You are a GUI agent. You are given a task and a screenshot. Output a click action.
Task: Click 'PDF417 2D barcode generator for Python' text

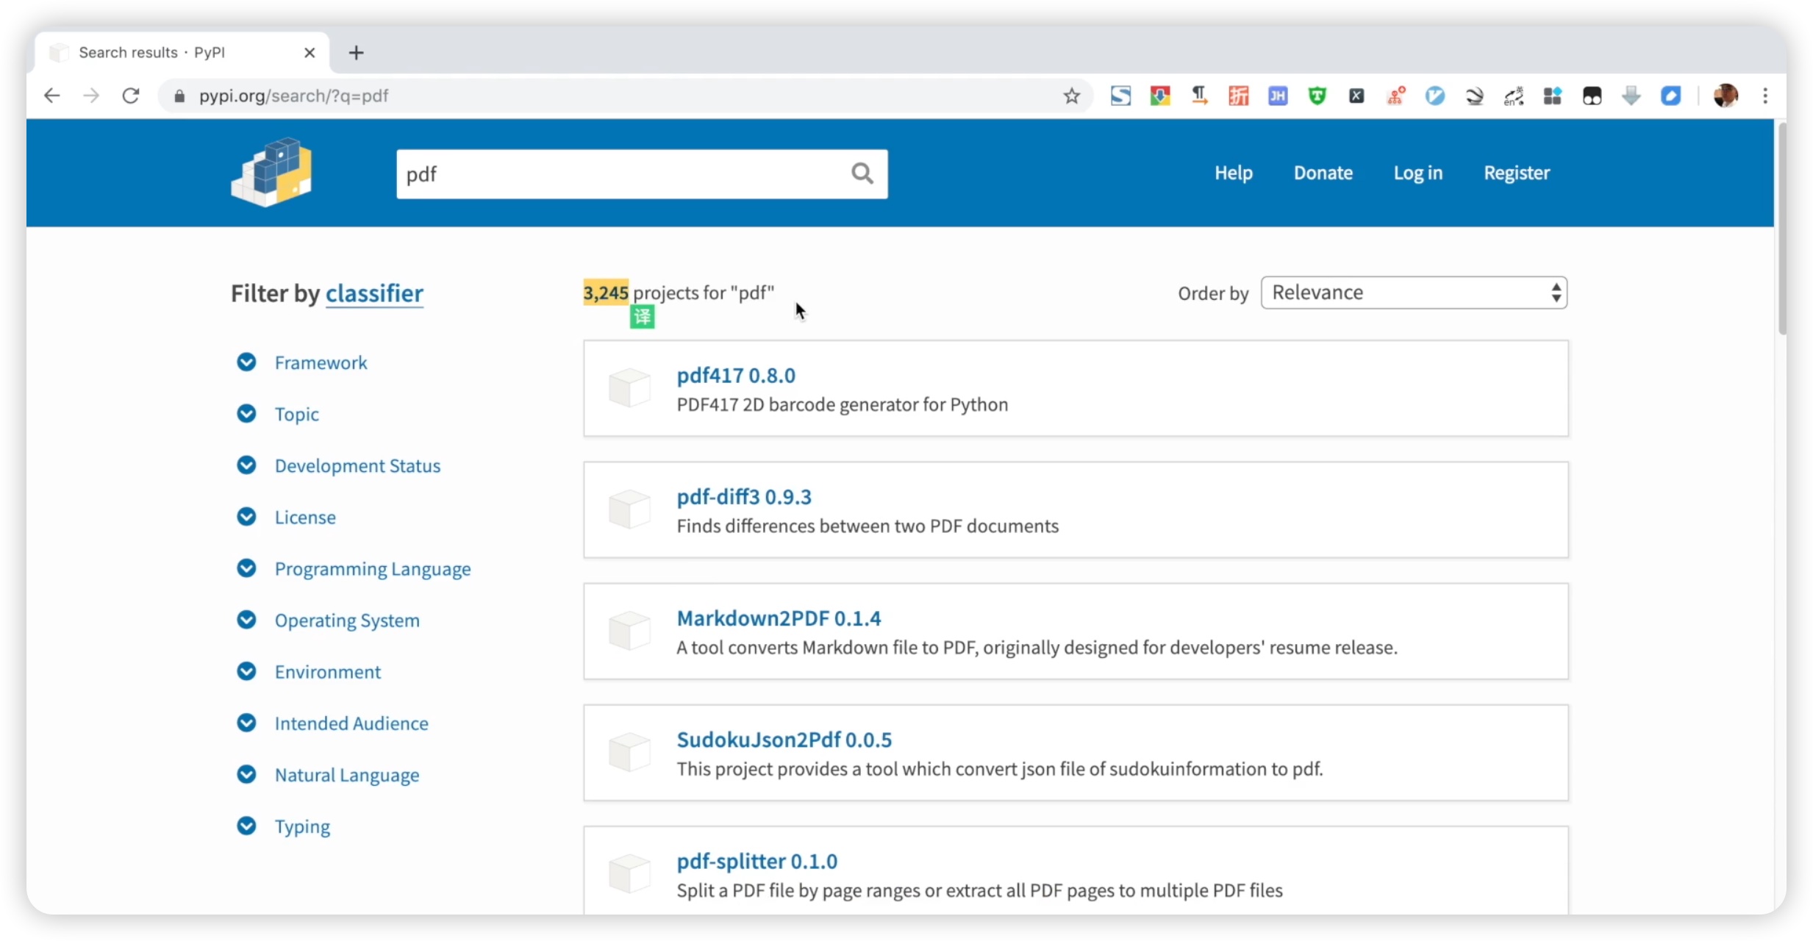click(842, 404)
